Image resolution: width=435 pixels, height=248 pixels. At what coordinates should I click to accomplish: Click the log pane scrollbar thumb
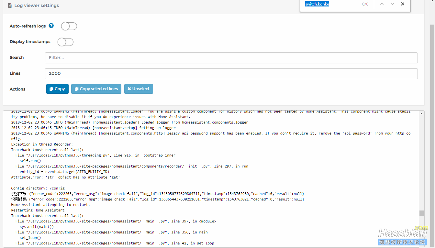pos(421,213)
